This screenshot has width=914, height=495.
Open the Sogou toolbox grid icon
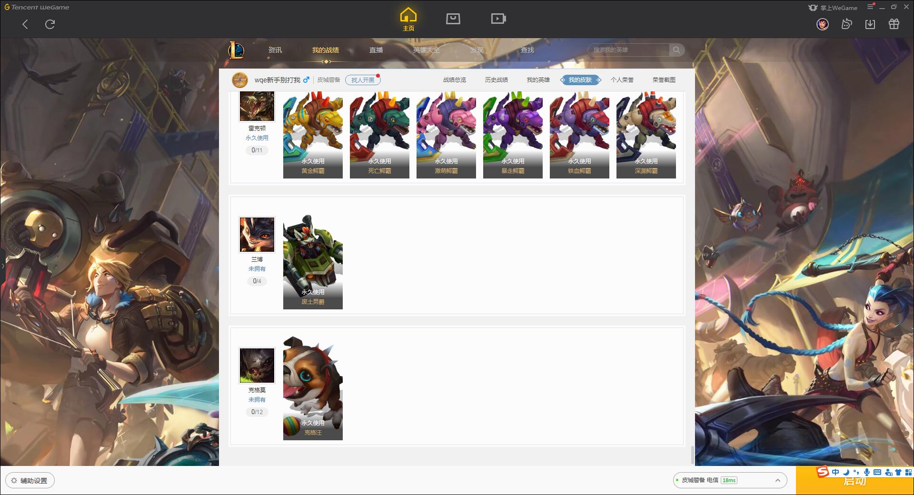click(x=909, y=472)
